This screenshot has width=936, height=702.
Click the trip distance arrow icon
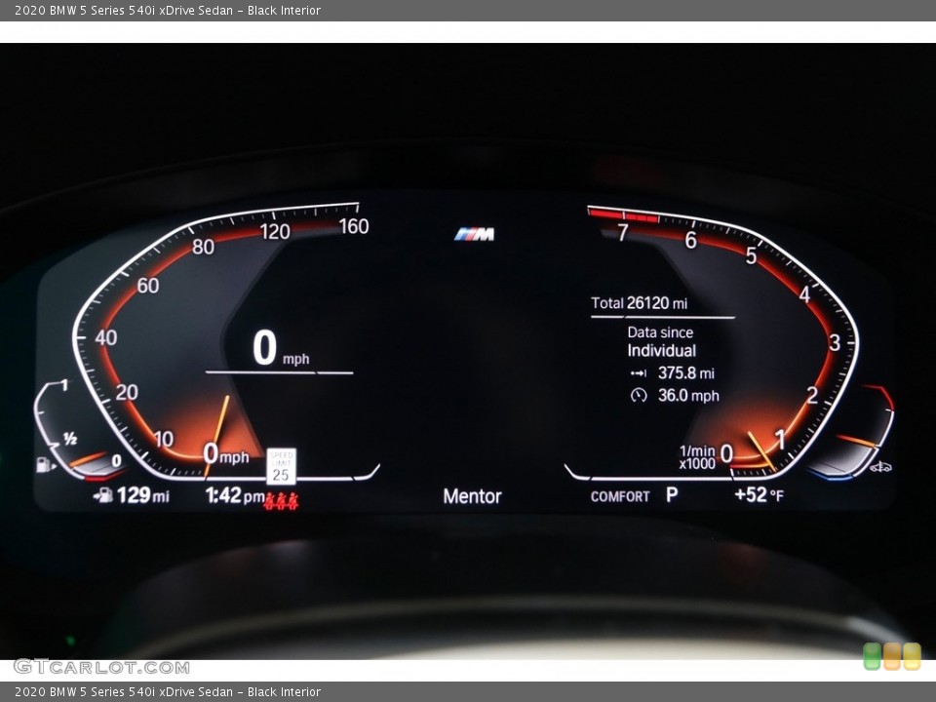[x=638, y=373]
